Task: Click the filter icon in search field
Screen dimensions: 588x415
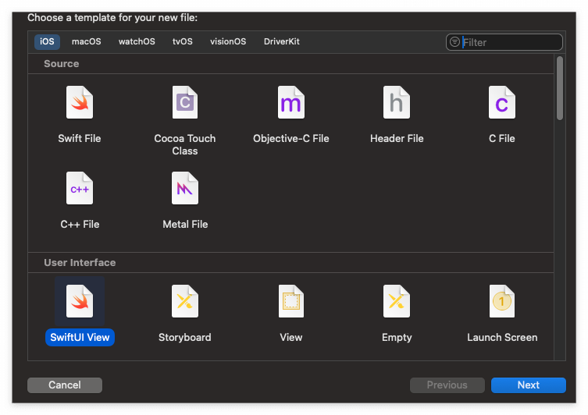Action: coord(454,42)
